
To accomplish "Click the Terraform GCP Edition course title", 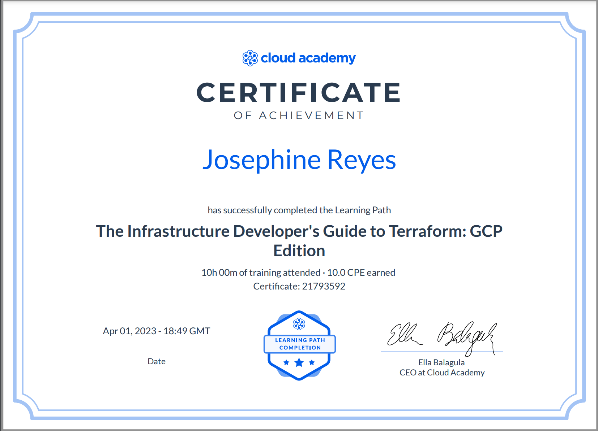I will coord(299,241).
